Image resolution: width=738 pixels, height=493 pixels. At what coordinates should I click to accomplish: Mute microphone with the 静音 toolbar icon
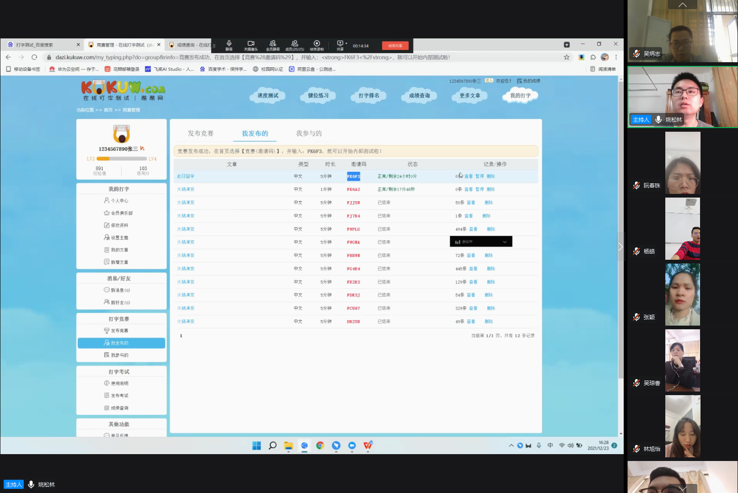click(229, 45)
